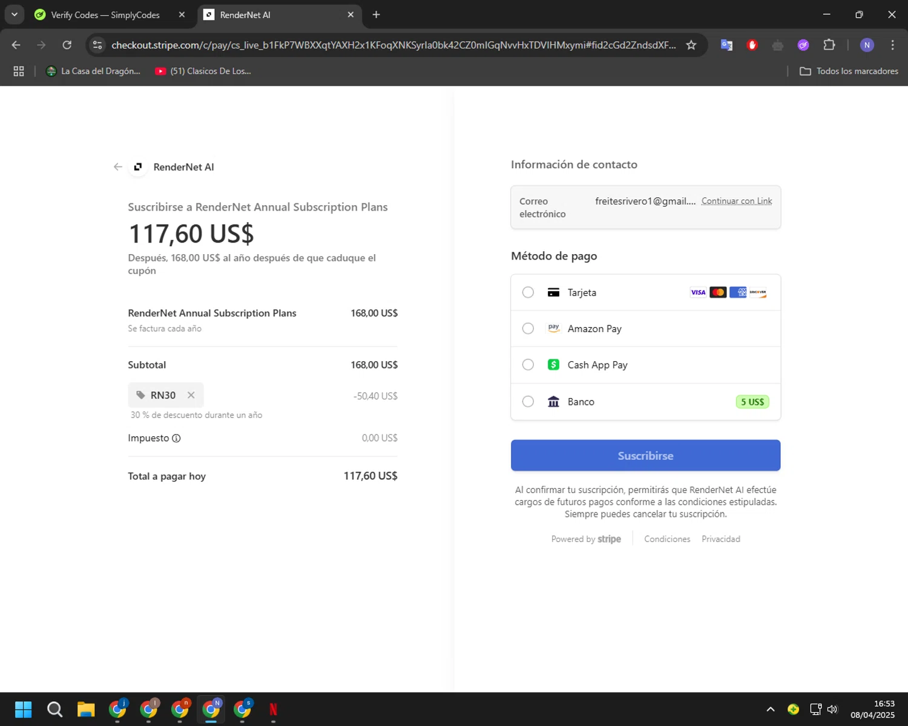Click the 5 US$ bank discount badge
The width and height of the screenshot is (908, 726).
coord(752,402)
